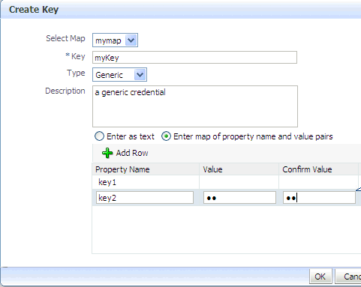Screen dimensions: 361x287
Task: Click the empty Value cell for key1
Action: 239,182
